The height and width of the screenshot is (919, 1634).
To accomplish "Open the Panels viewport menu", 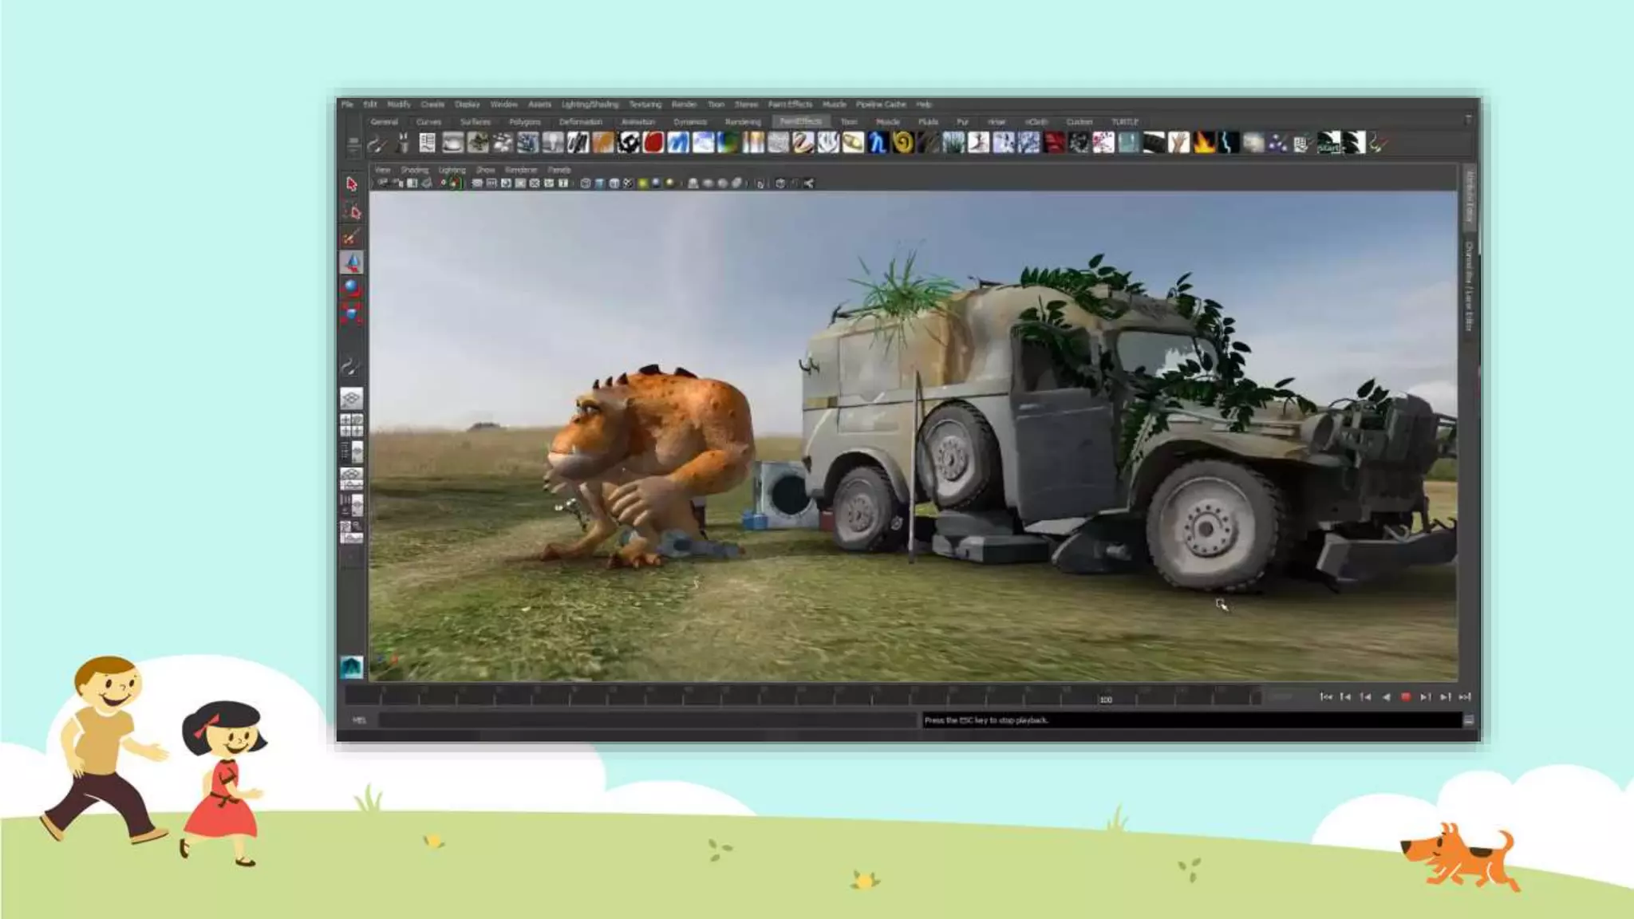I will [558, 170].
